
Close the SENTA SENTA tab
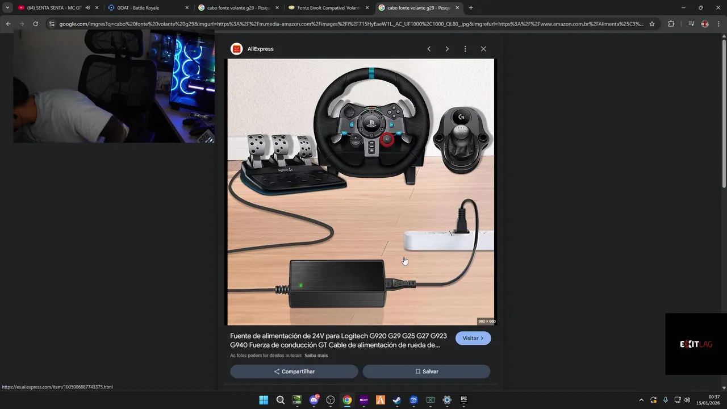97,8
